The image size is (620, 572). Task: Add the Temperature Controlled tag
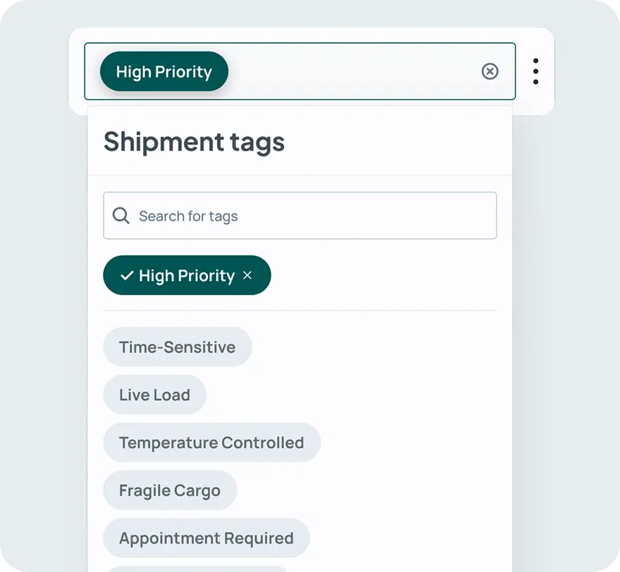(x=211, y=442)
